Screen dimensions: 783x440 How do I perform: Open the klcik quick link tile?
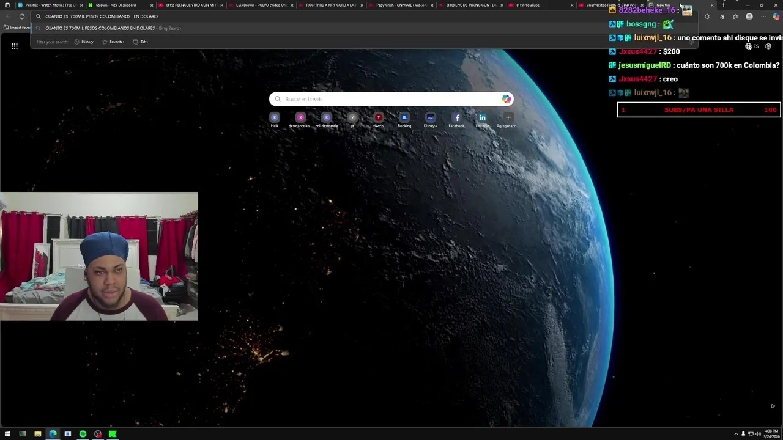[x=275, y=120]
